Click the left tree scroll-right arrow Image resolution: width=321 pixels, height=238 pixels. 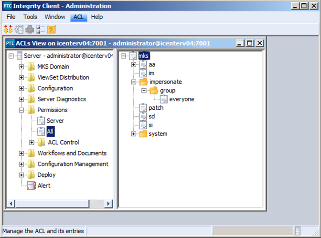click(x=108, y=204)
